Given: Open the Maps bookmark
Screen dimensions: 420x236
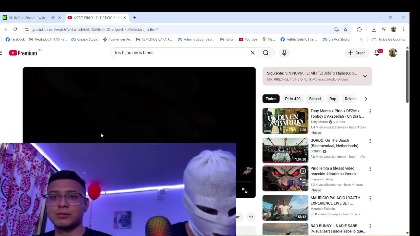Looking at the screenshot, I should click(x=269, y=39).
